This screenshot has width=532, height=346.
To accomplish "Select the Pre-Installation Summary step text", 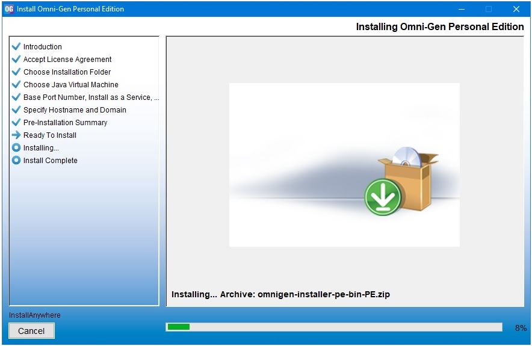I will 65,123.
